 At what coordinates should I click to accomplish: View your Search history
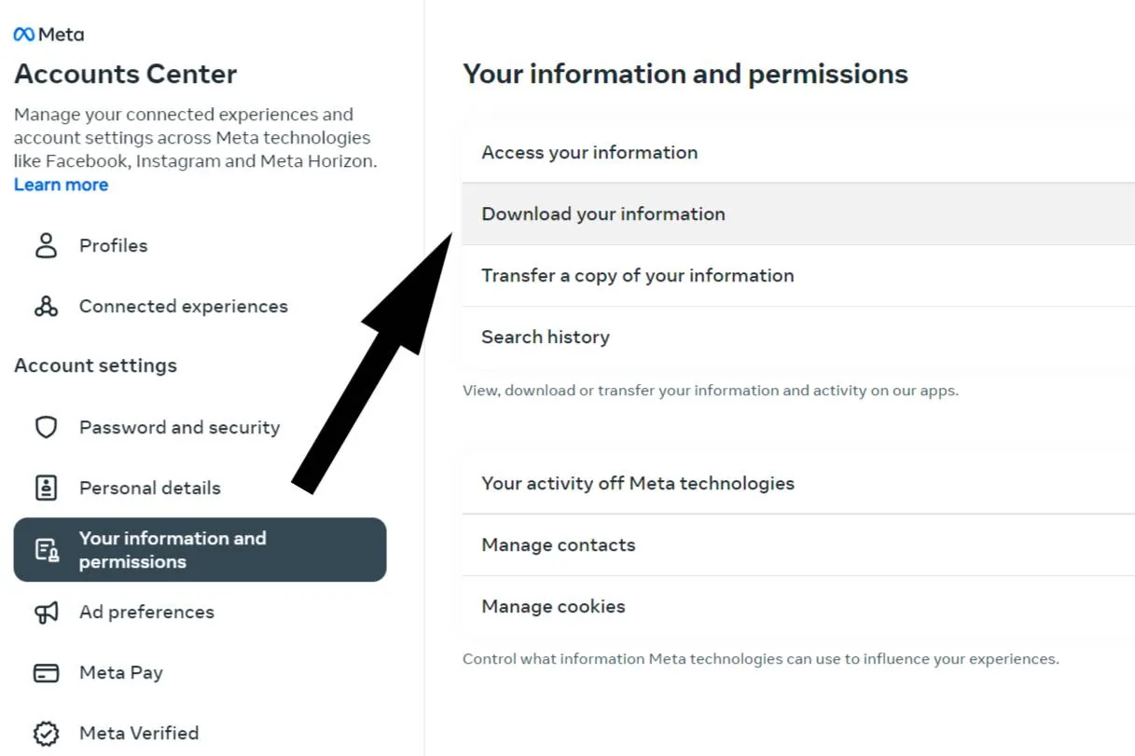(x=546, y=337)
